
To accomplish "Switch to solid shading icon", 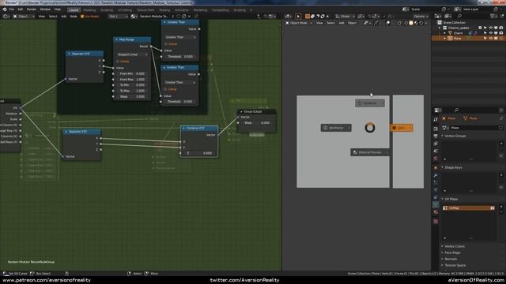I will pyautogui.click(x=411, y=23).
